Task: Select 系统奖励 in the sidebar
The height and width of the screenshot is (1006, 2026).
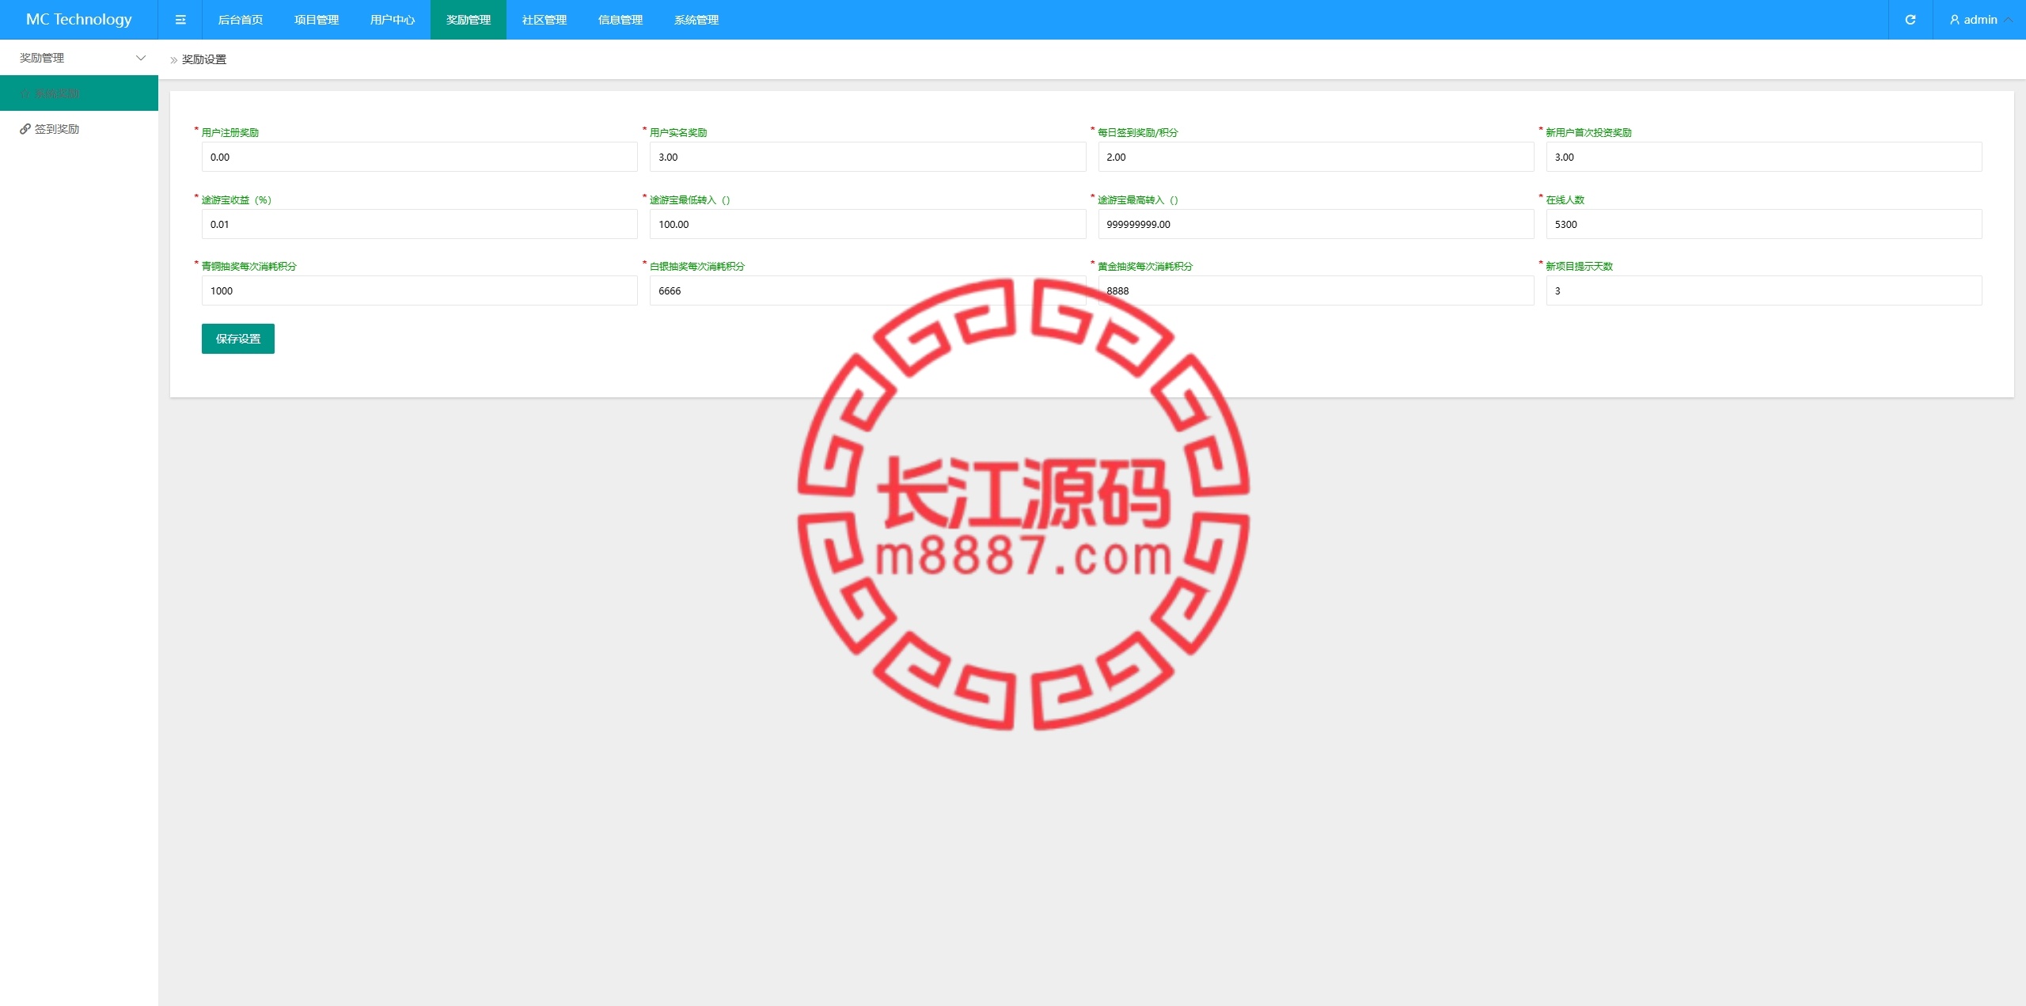Action: point(79,93)
